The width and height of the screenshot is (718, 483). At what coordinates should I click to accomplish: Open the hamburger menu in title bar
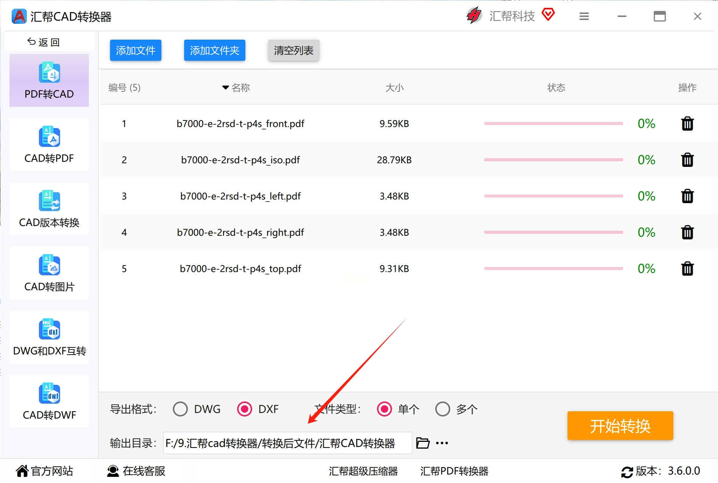(584, 16)
